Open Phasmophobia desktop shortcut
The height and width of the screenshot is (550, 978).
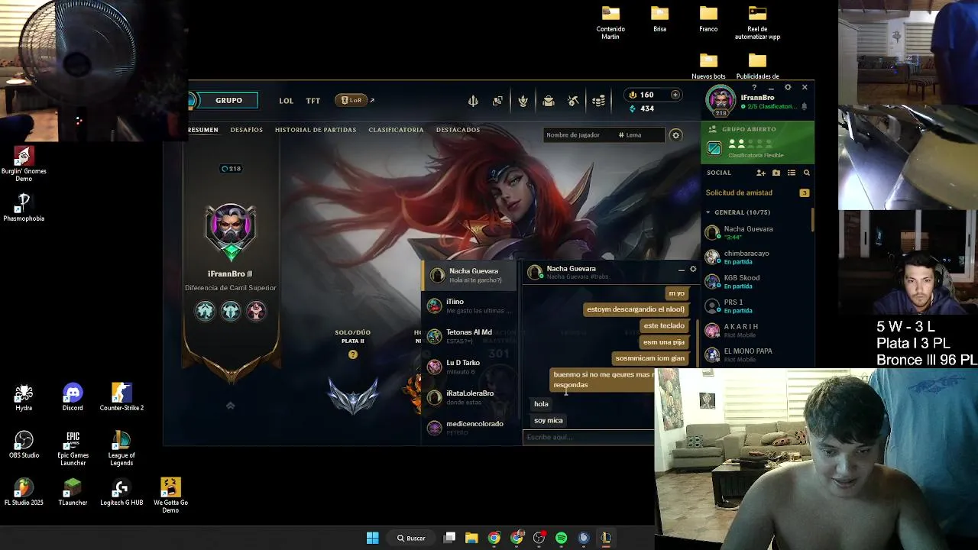click(x=24, y=207)
